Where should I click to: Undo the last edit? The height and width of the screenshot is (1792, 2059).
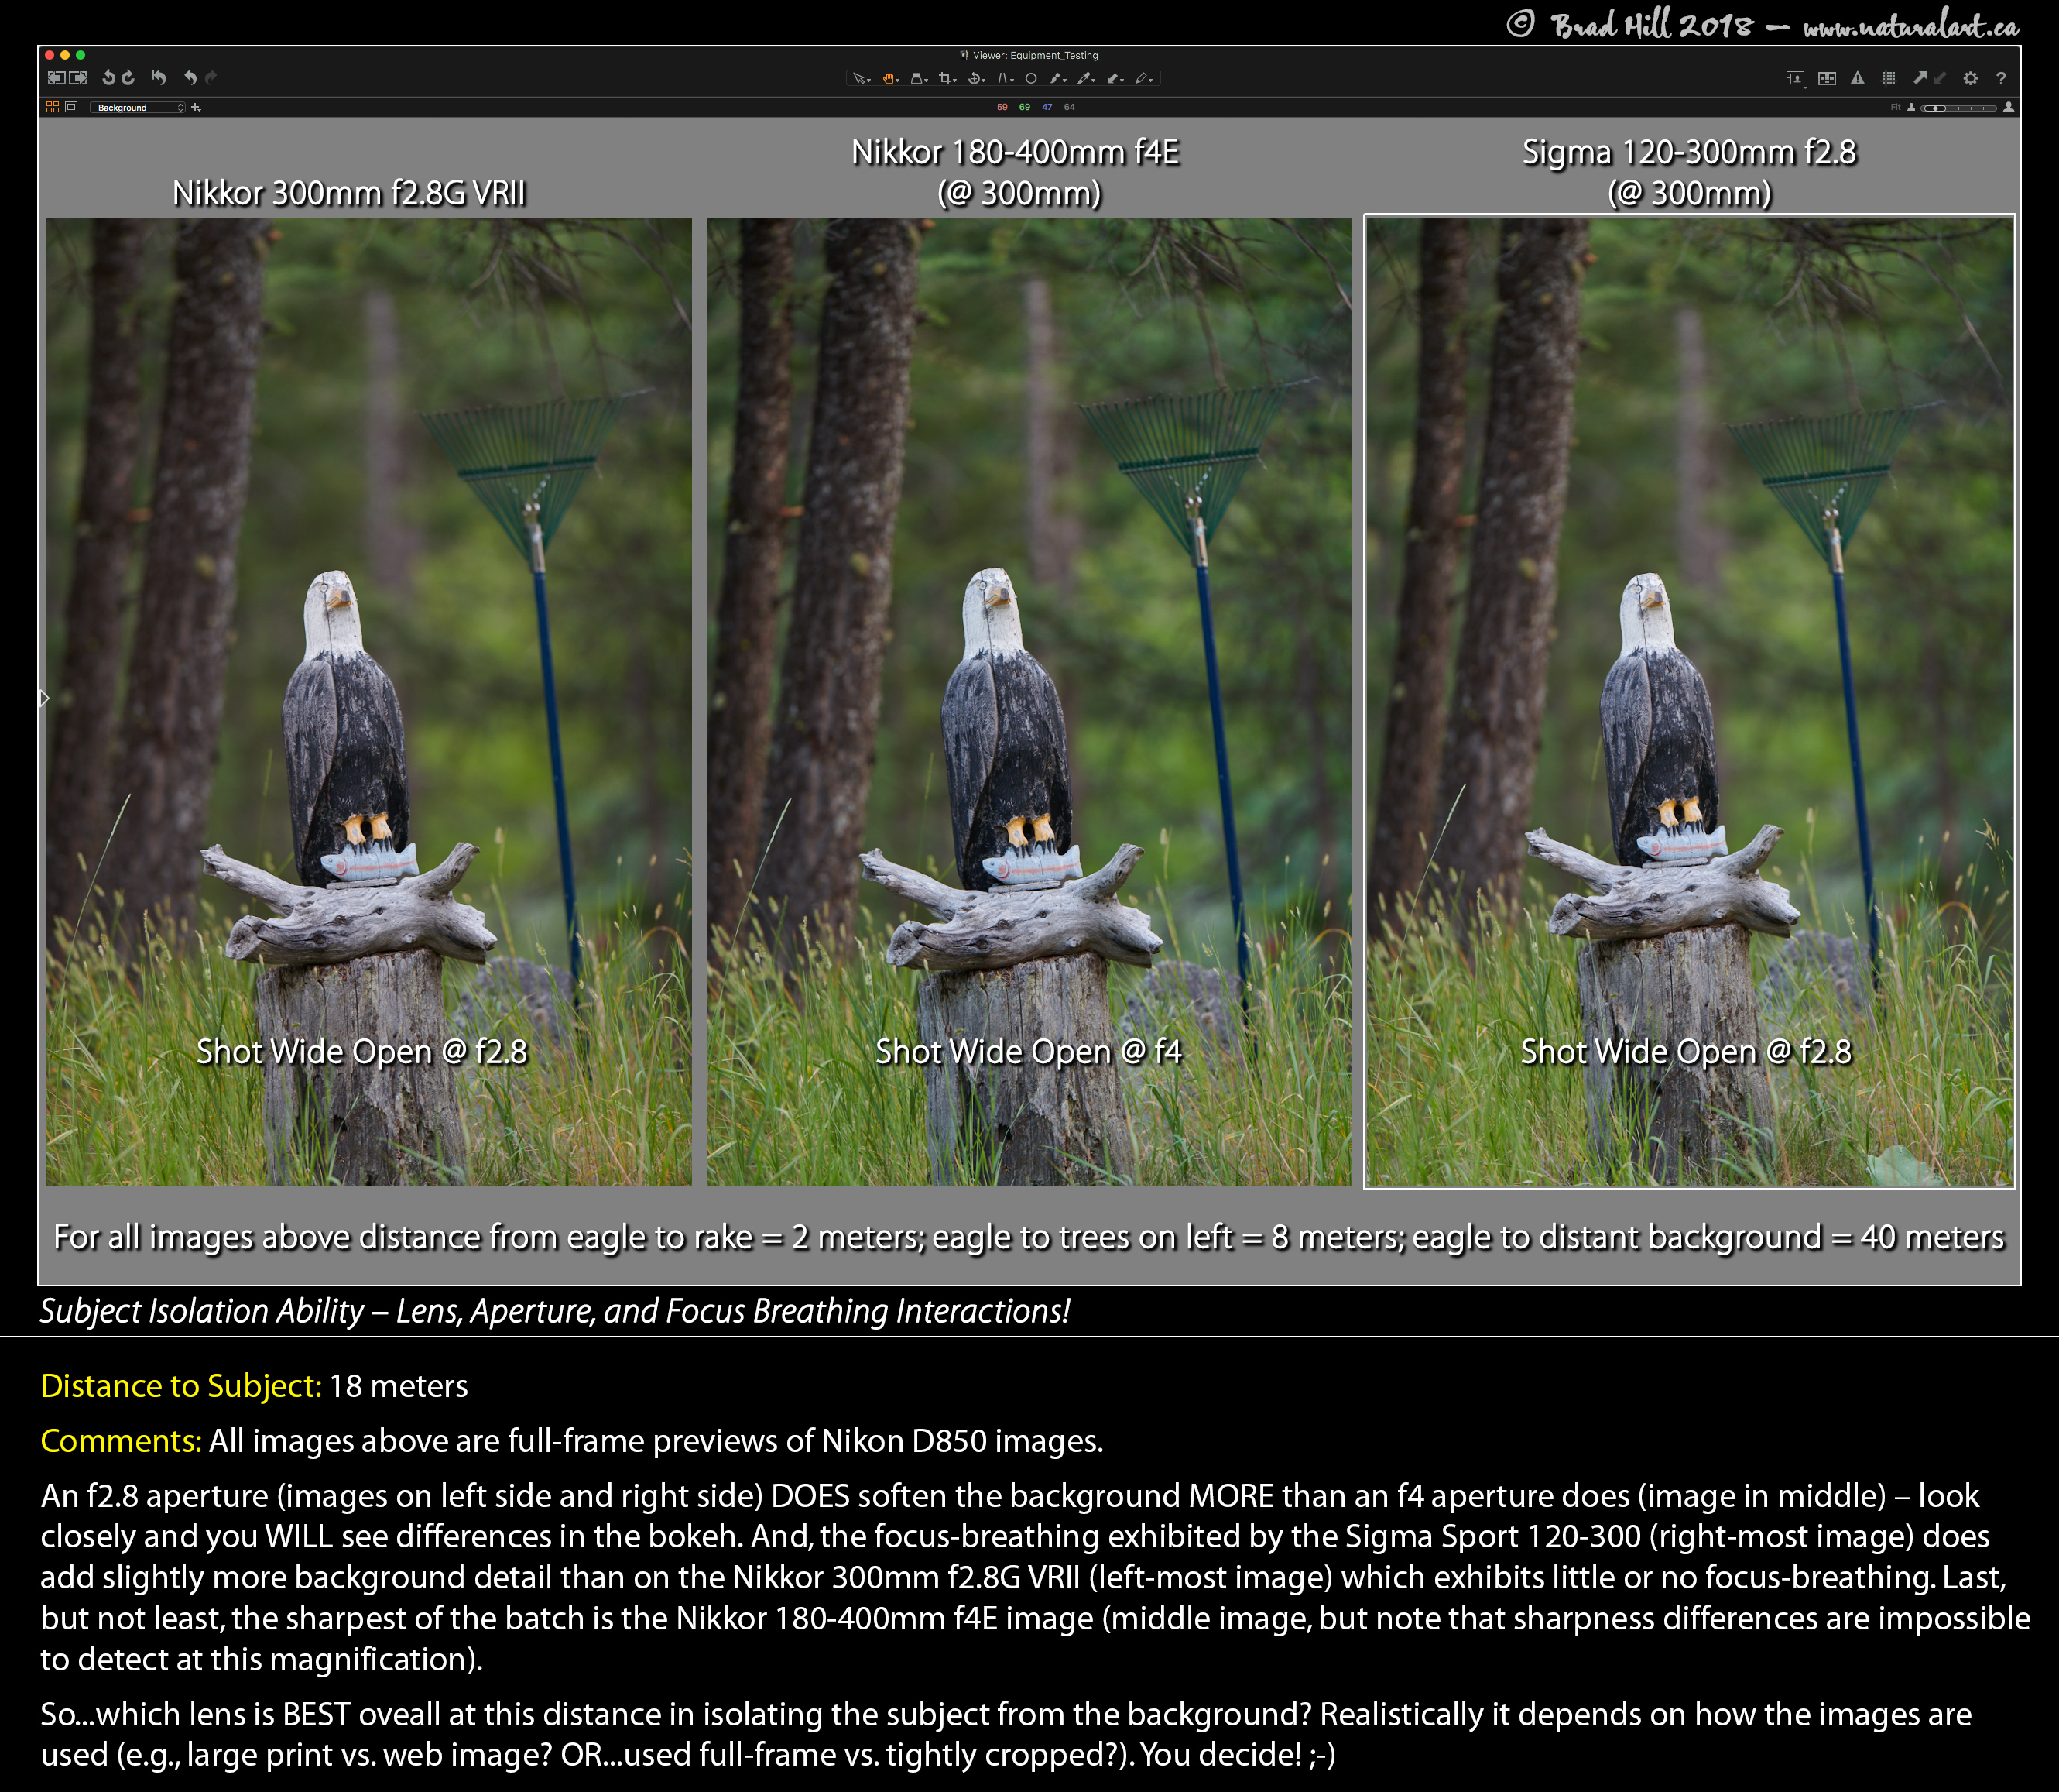(x=191, y=78)
